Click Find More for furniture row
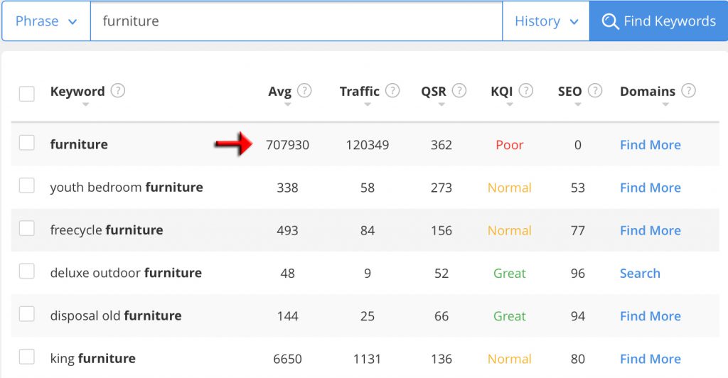 (651, 145)
